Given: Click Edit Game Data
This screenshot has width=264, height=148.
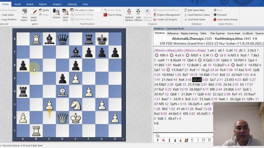Looking at the screenshot, I should click(x=194, y=10).
